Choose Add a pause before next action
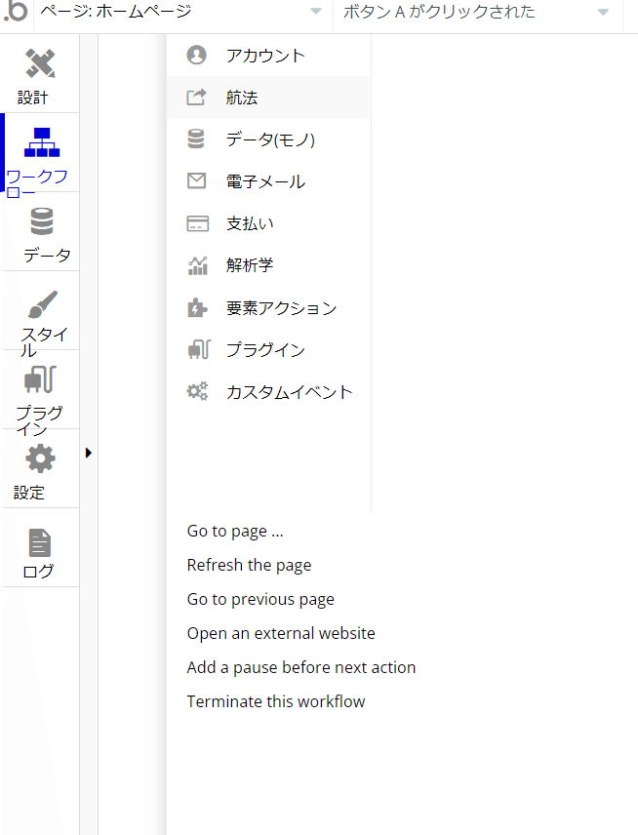 (x=300, y=668)
